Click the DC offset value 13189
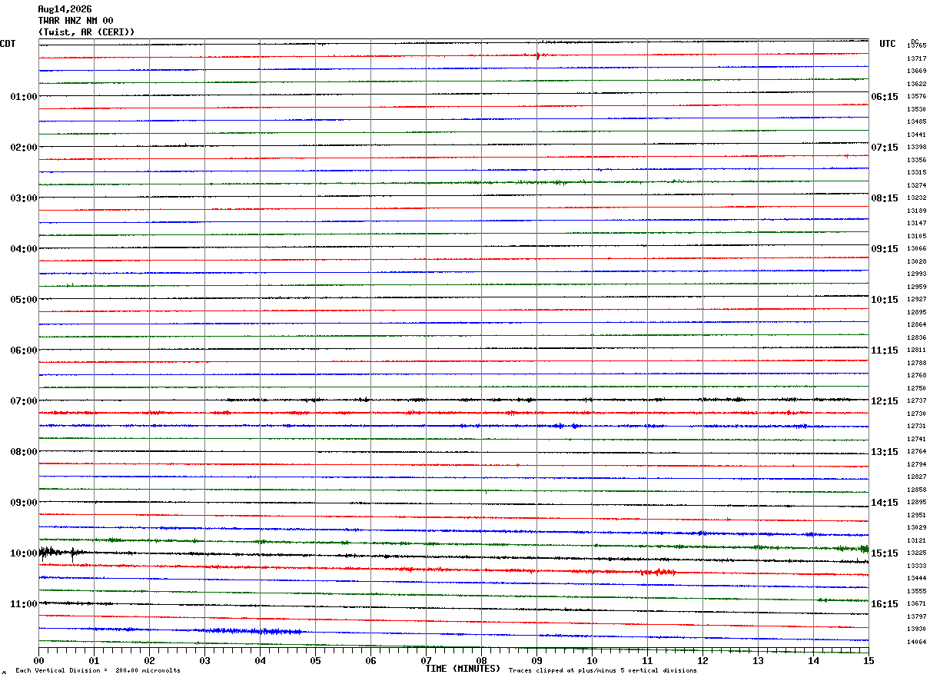Viewport: 930px width, 681px height. tap(916, 211)
